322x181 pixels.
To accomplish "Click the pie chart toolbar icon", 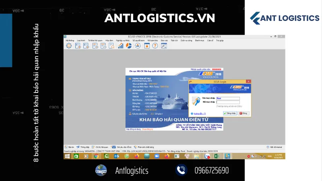I will [x=129, y=45].
